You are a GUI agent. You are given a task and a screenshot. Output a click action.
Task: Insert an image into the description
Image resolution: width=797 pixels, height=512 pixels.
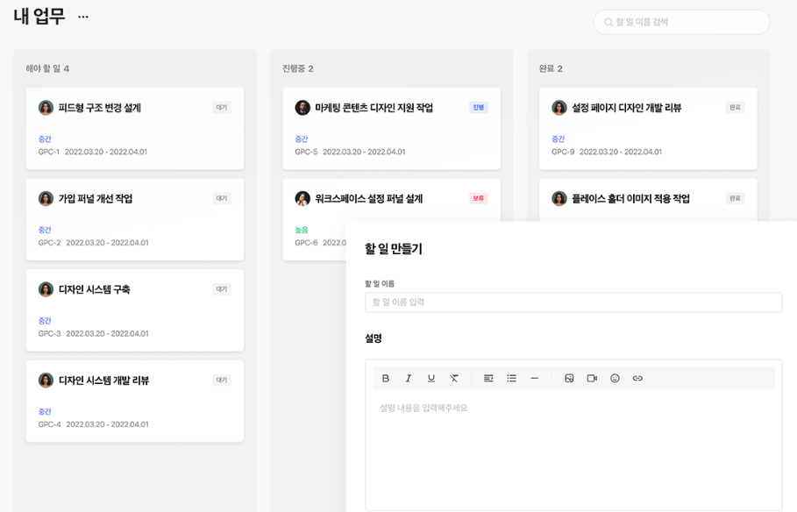[x=569, y=379]
